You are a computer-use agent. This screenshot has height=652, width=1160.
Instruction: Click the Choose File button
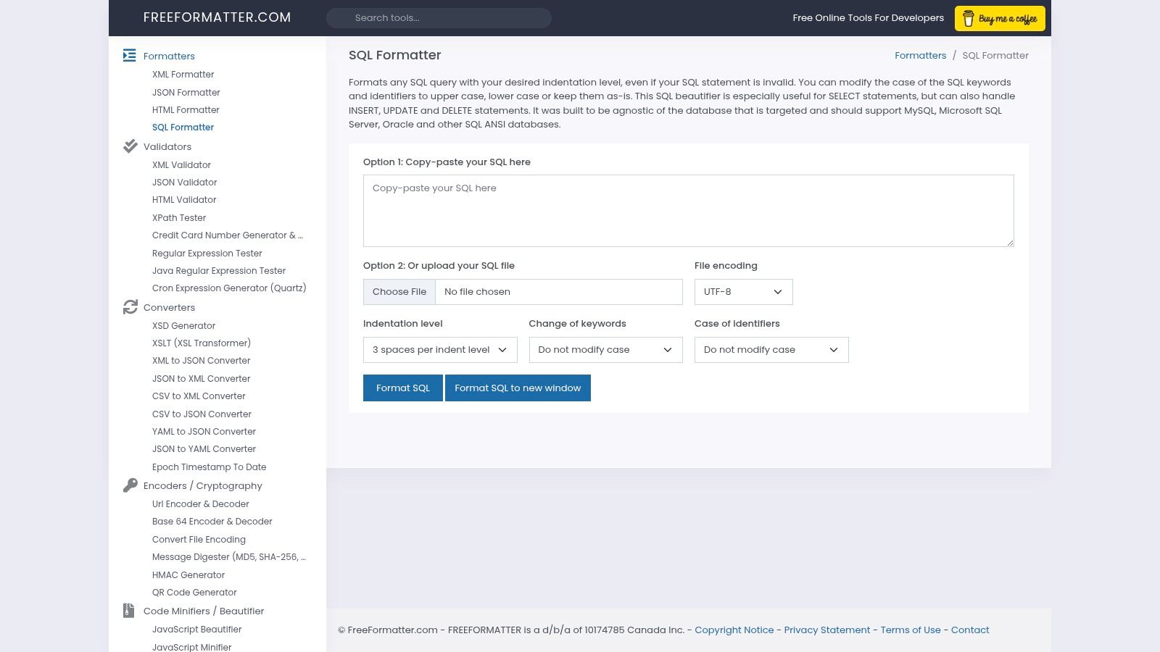coord(399,291)
